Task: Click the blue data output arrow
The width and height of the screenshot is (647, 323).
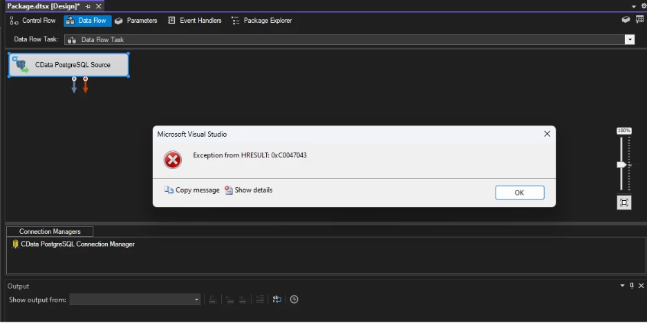Action: coord(74,85)
